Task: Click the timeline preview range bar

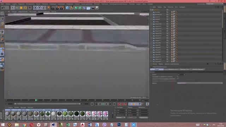Action: (x=47, y=104)
